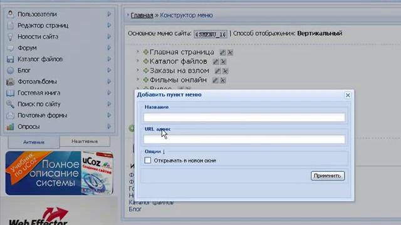This screenshot has height=225, width=401.
Task: Expand Поиск по сайту submenu arrow
Action: coord(109,104)
